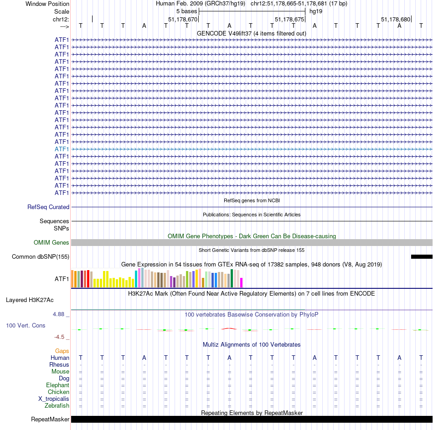Select the Scale track label
Screen dimensions: 433x430
(62, 11)
